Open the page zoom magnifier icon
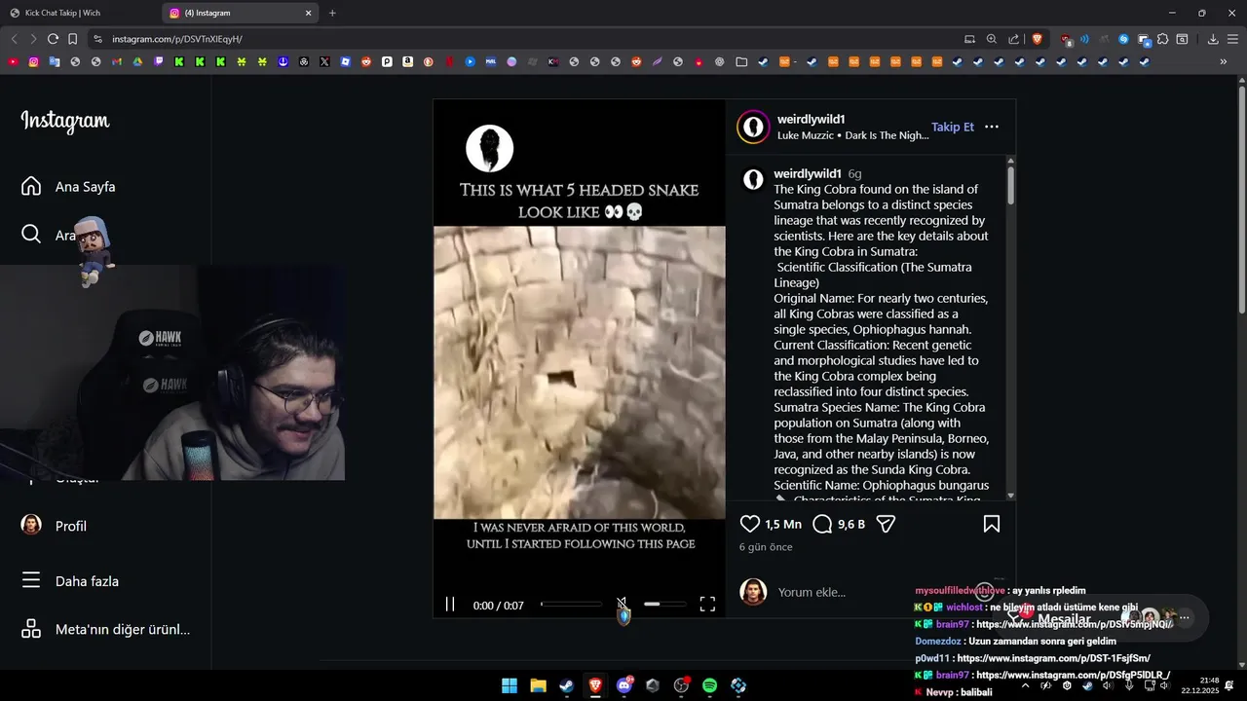 tap(992, 39)
